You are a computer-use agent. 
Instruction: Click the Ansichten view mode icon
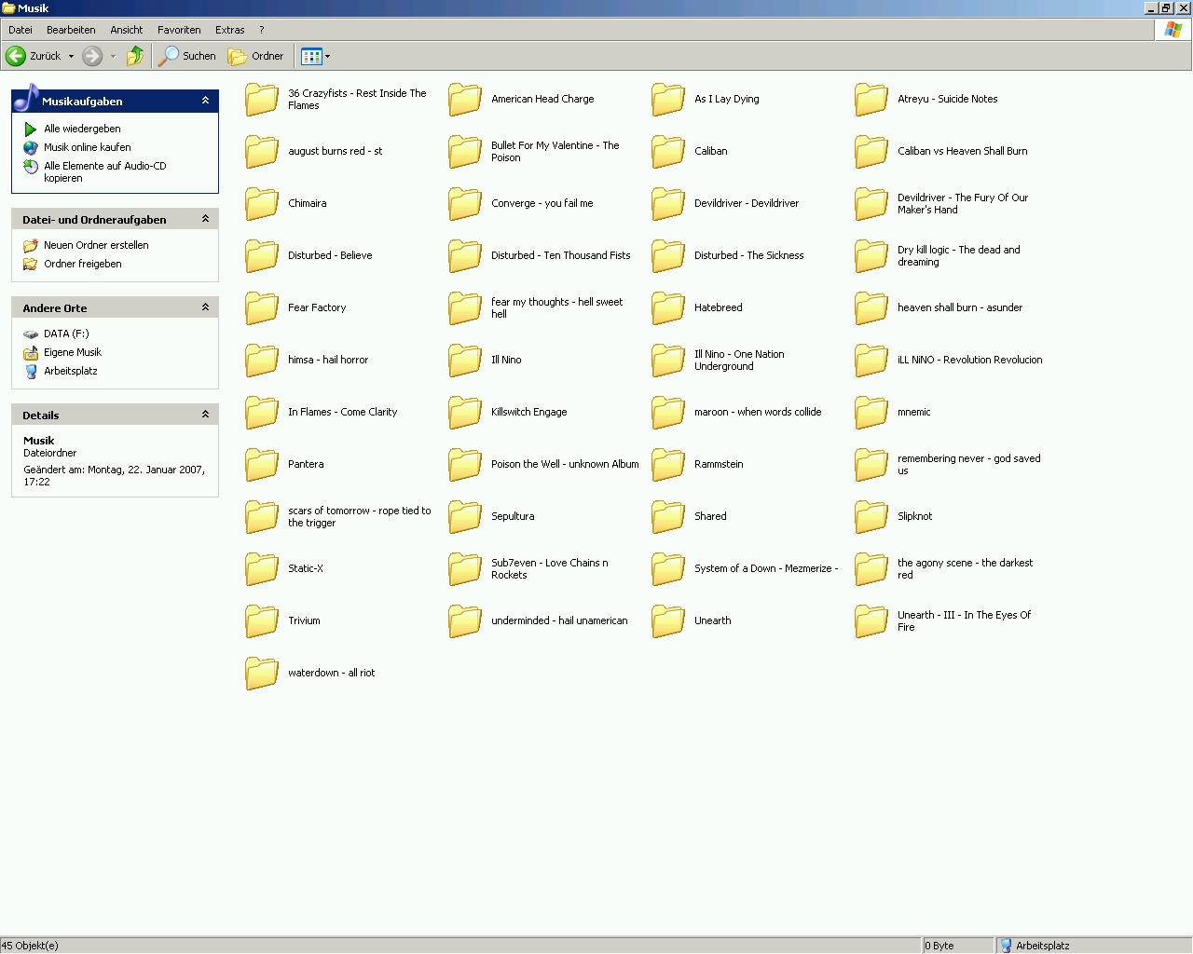point(311,56)
